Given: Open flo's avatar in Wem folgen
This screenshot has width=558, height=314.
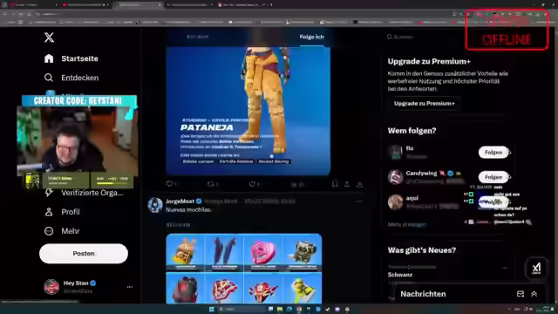Looking at the screenshot, I should click(x=395, y=153).
